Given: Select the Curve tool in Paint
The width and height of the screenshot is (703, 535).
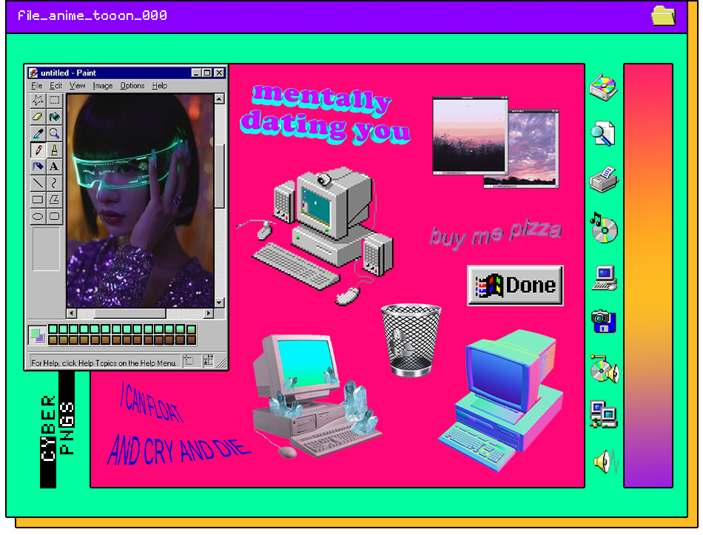Looking at the screenshot, I should [54, 183].
